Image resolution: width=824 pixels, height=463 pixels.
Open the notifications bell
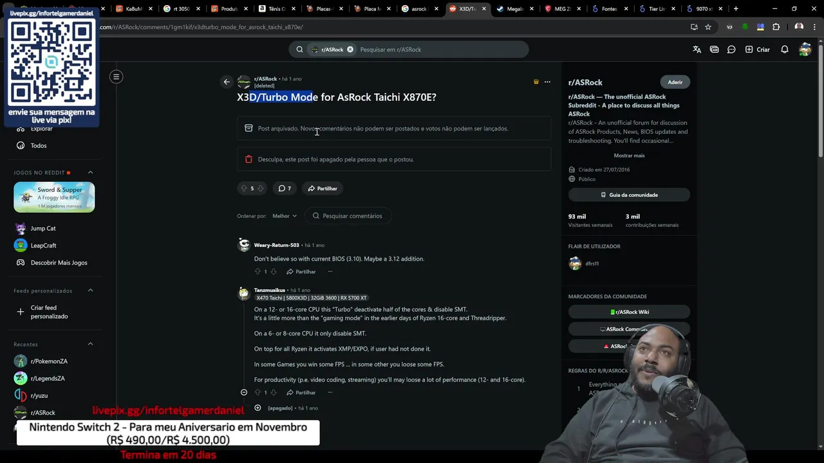coord(784,50)
